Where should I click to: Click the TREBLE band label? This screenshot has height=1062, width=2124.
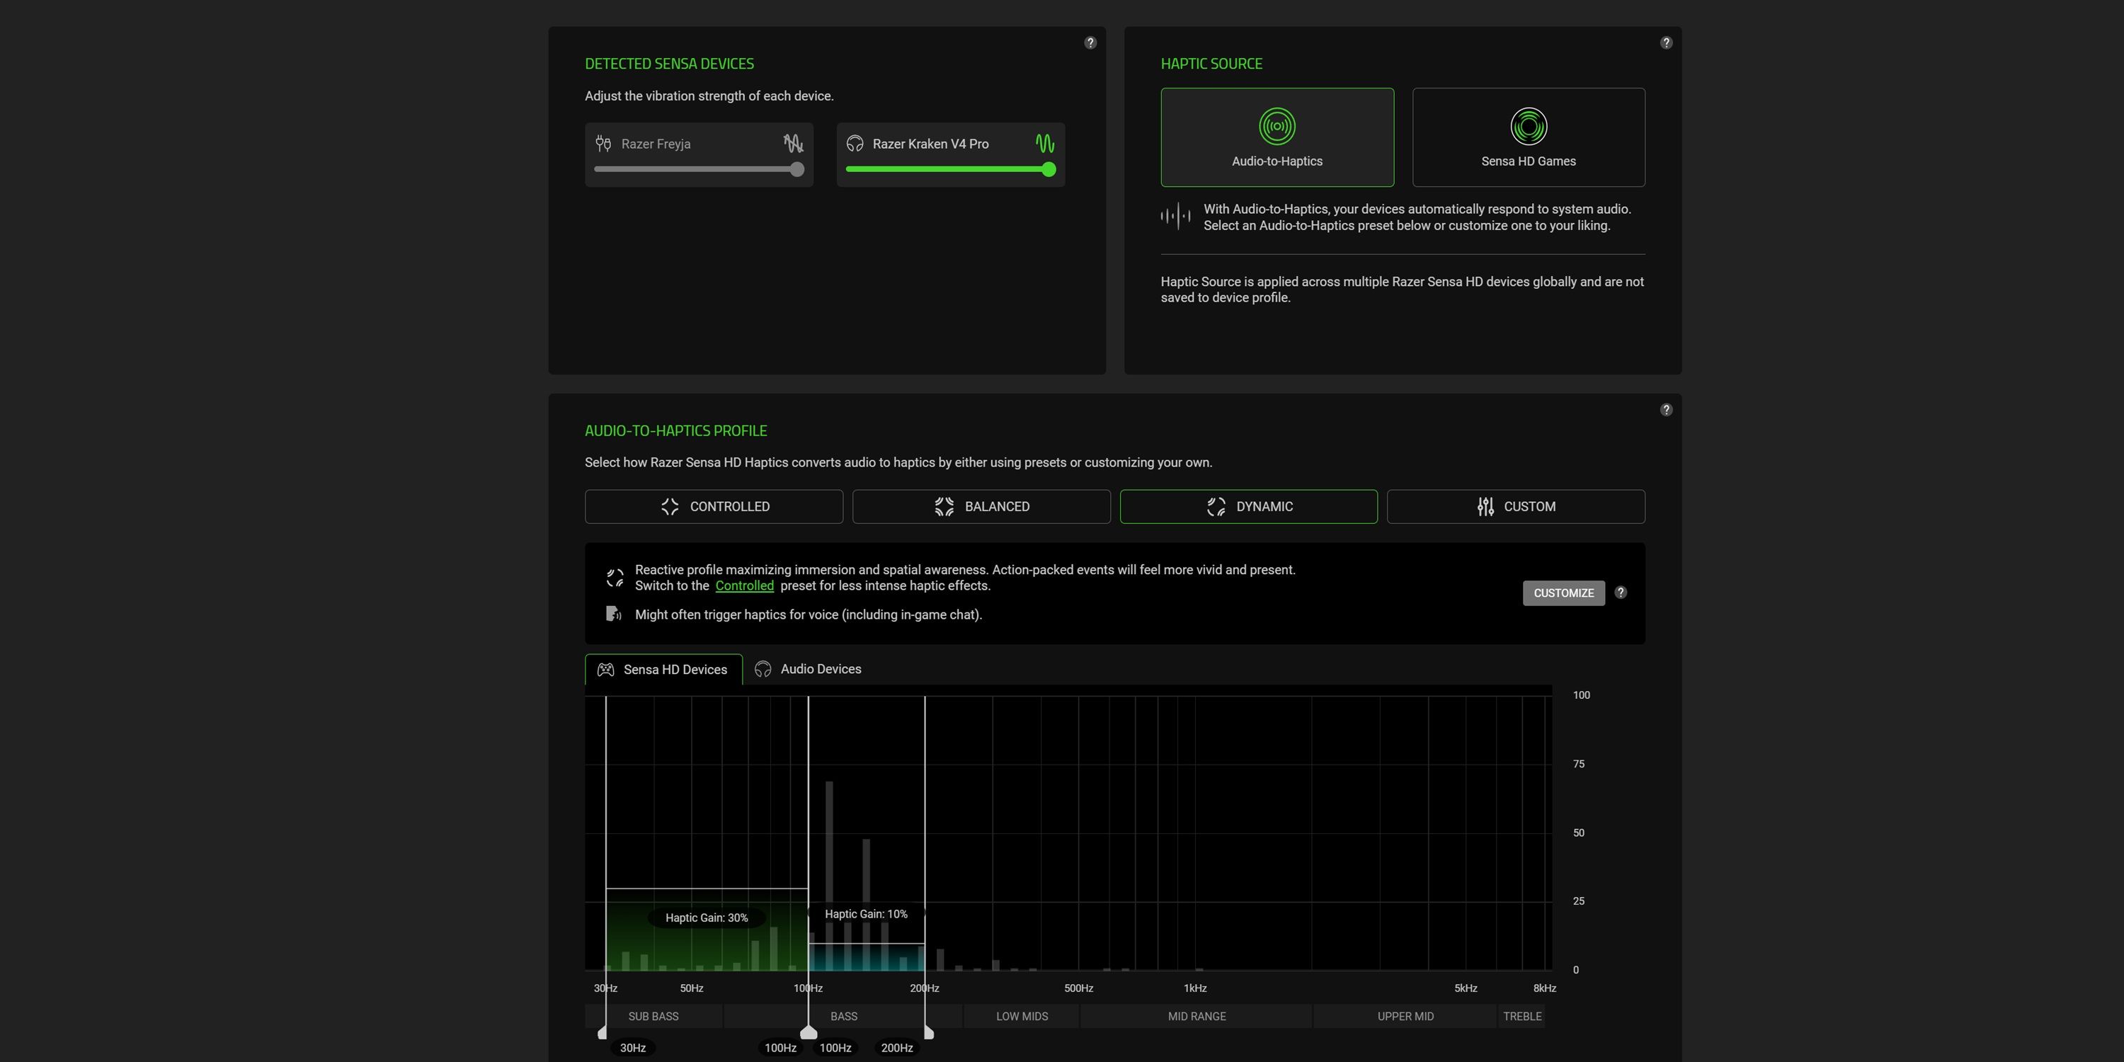point(1522,1016)
